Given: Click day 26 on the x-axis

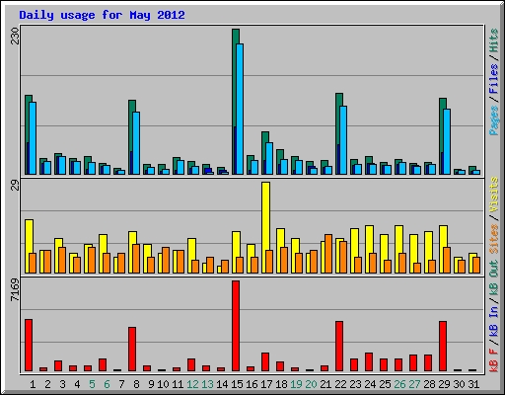Looking at the screenshot, I should [399, 384].
